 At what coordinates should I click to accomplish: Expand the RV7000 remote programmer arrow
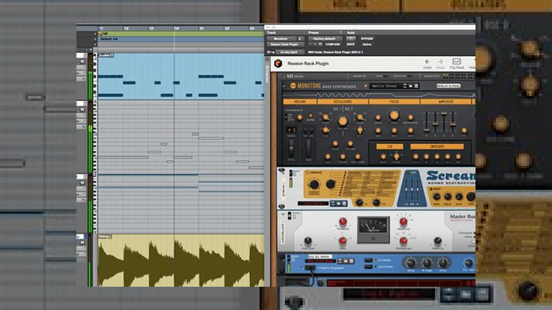click(302, 268)
